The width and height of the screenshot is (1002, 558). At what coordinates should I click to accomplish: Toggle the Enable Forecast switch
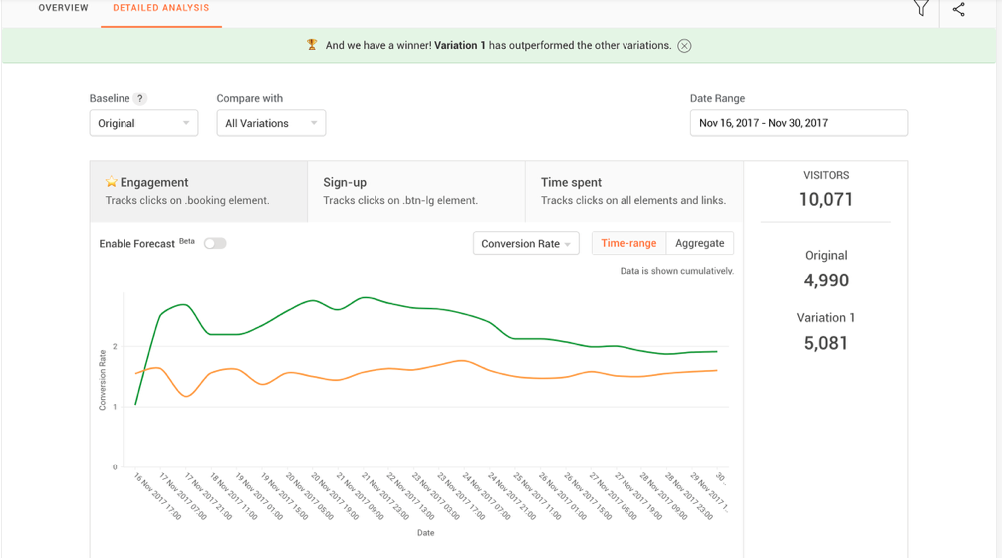(215, 243)
